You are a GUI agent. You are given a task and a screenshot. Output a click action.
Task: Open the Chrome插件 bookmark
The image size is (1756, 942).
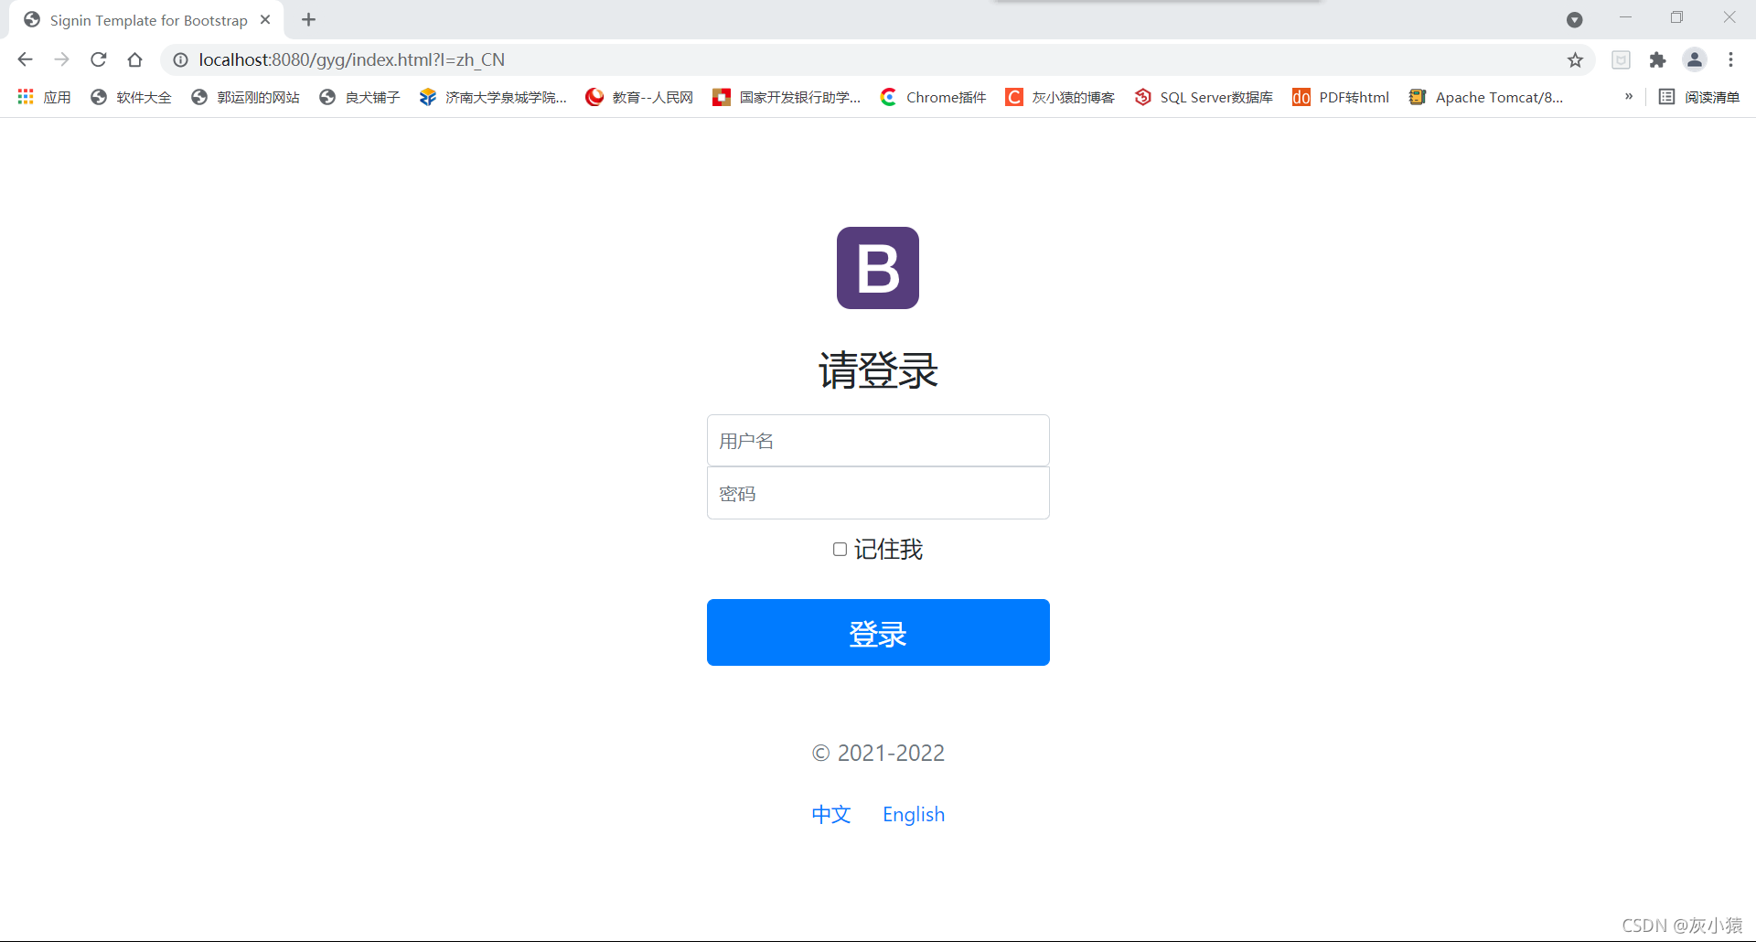click(933, 97)
